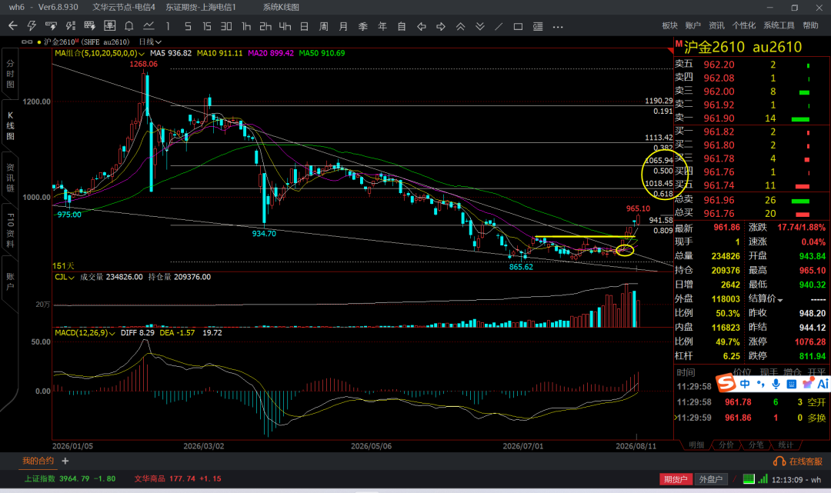Select the 15-minute period
Image resolution: width=831 pixels, height=493 pixels.
tap(207, 26)
